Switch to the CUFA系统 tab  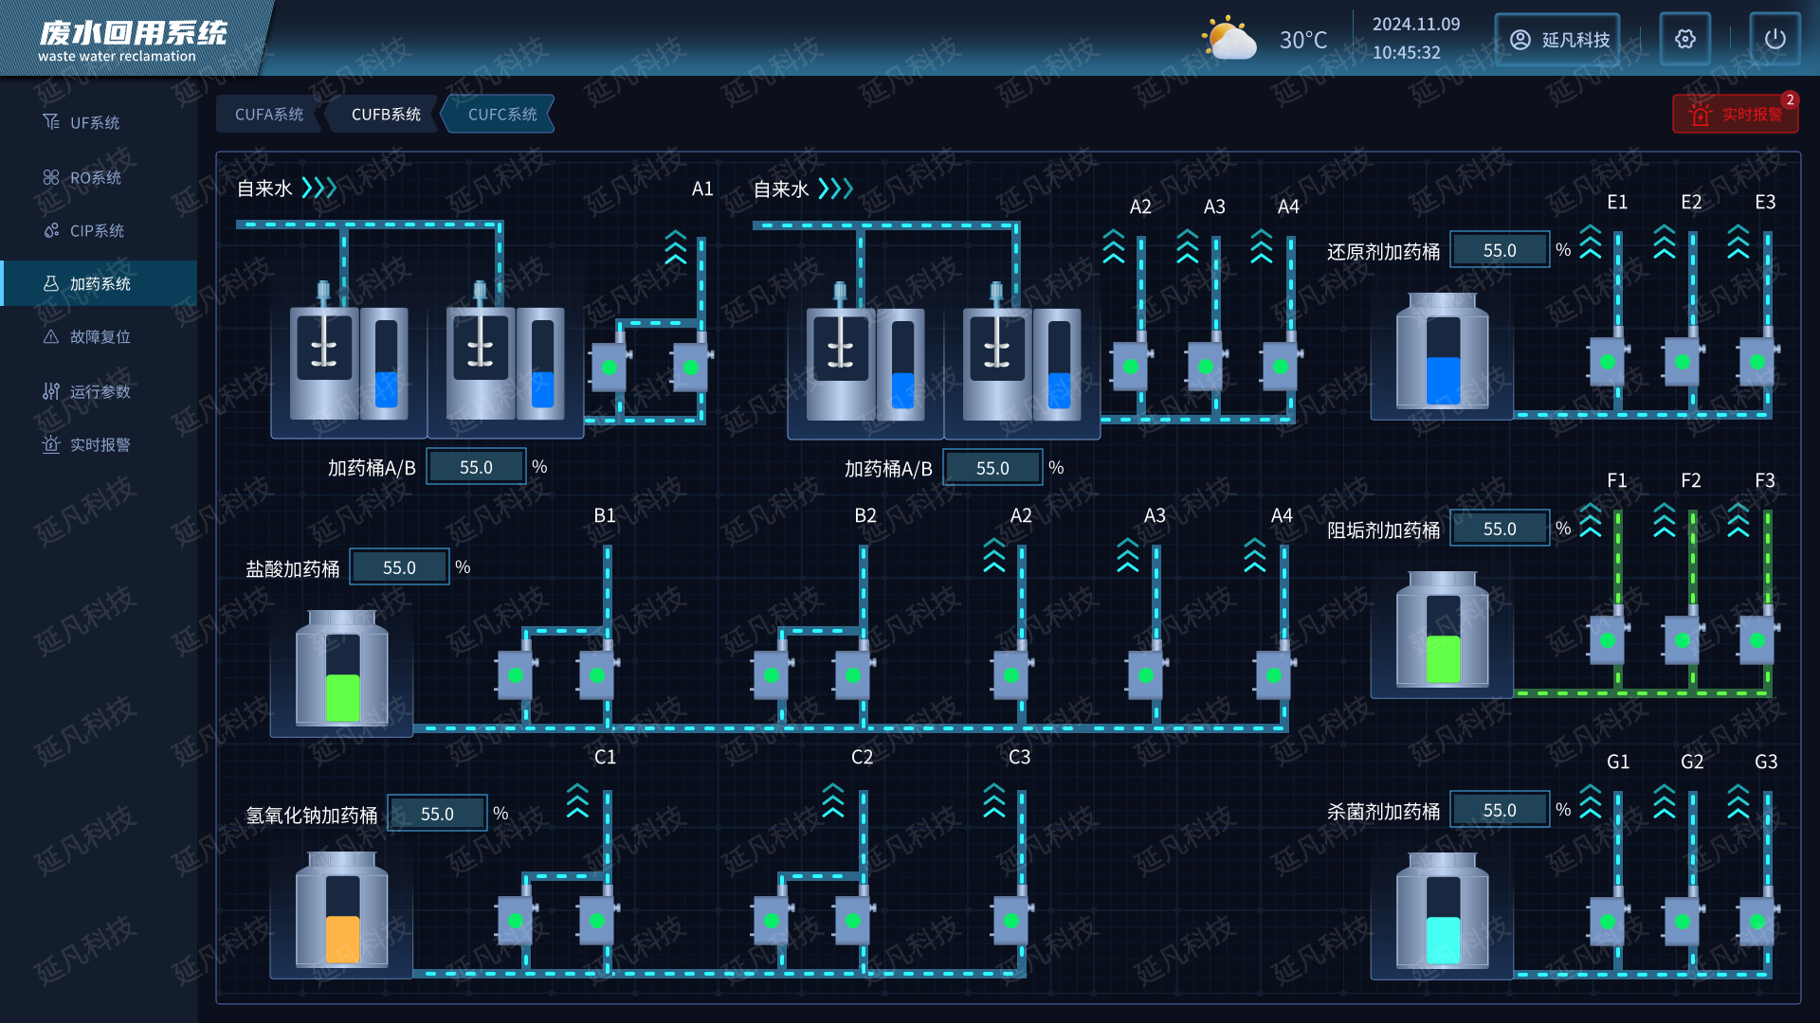point(269,115)
